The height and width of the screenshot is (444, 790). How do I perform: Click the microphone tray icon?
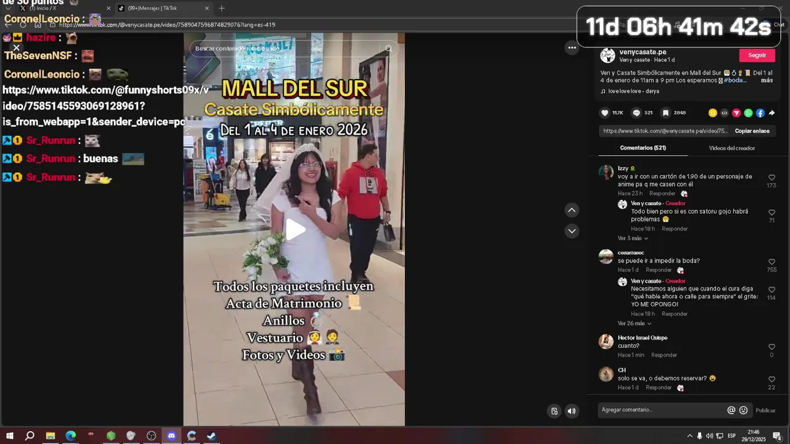coord(699,436)
